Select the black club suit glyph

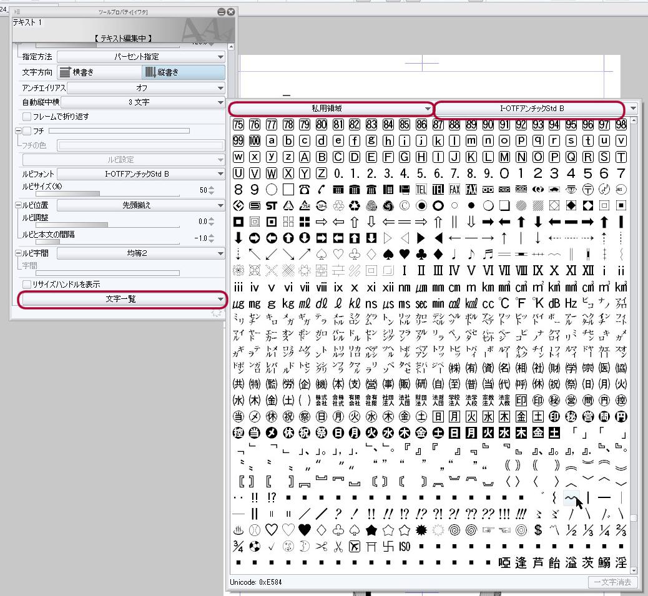coord(421,255)
